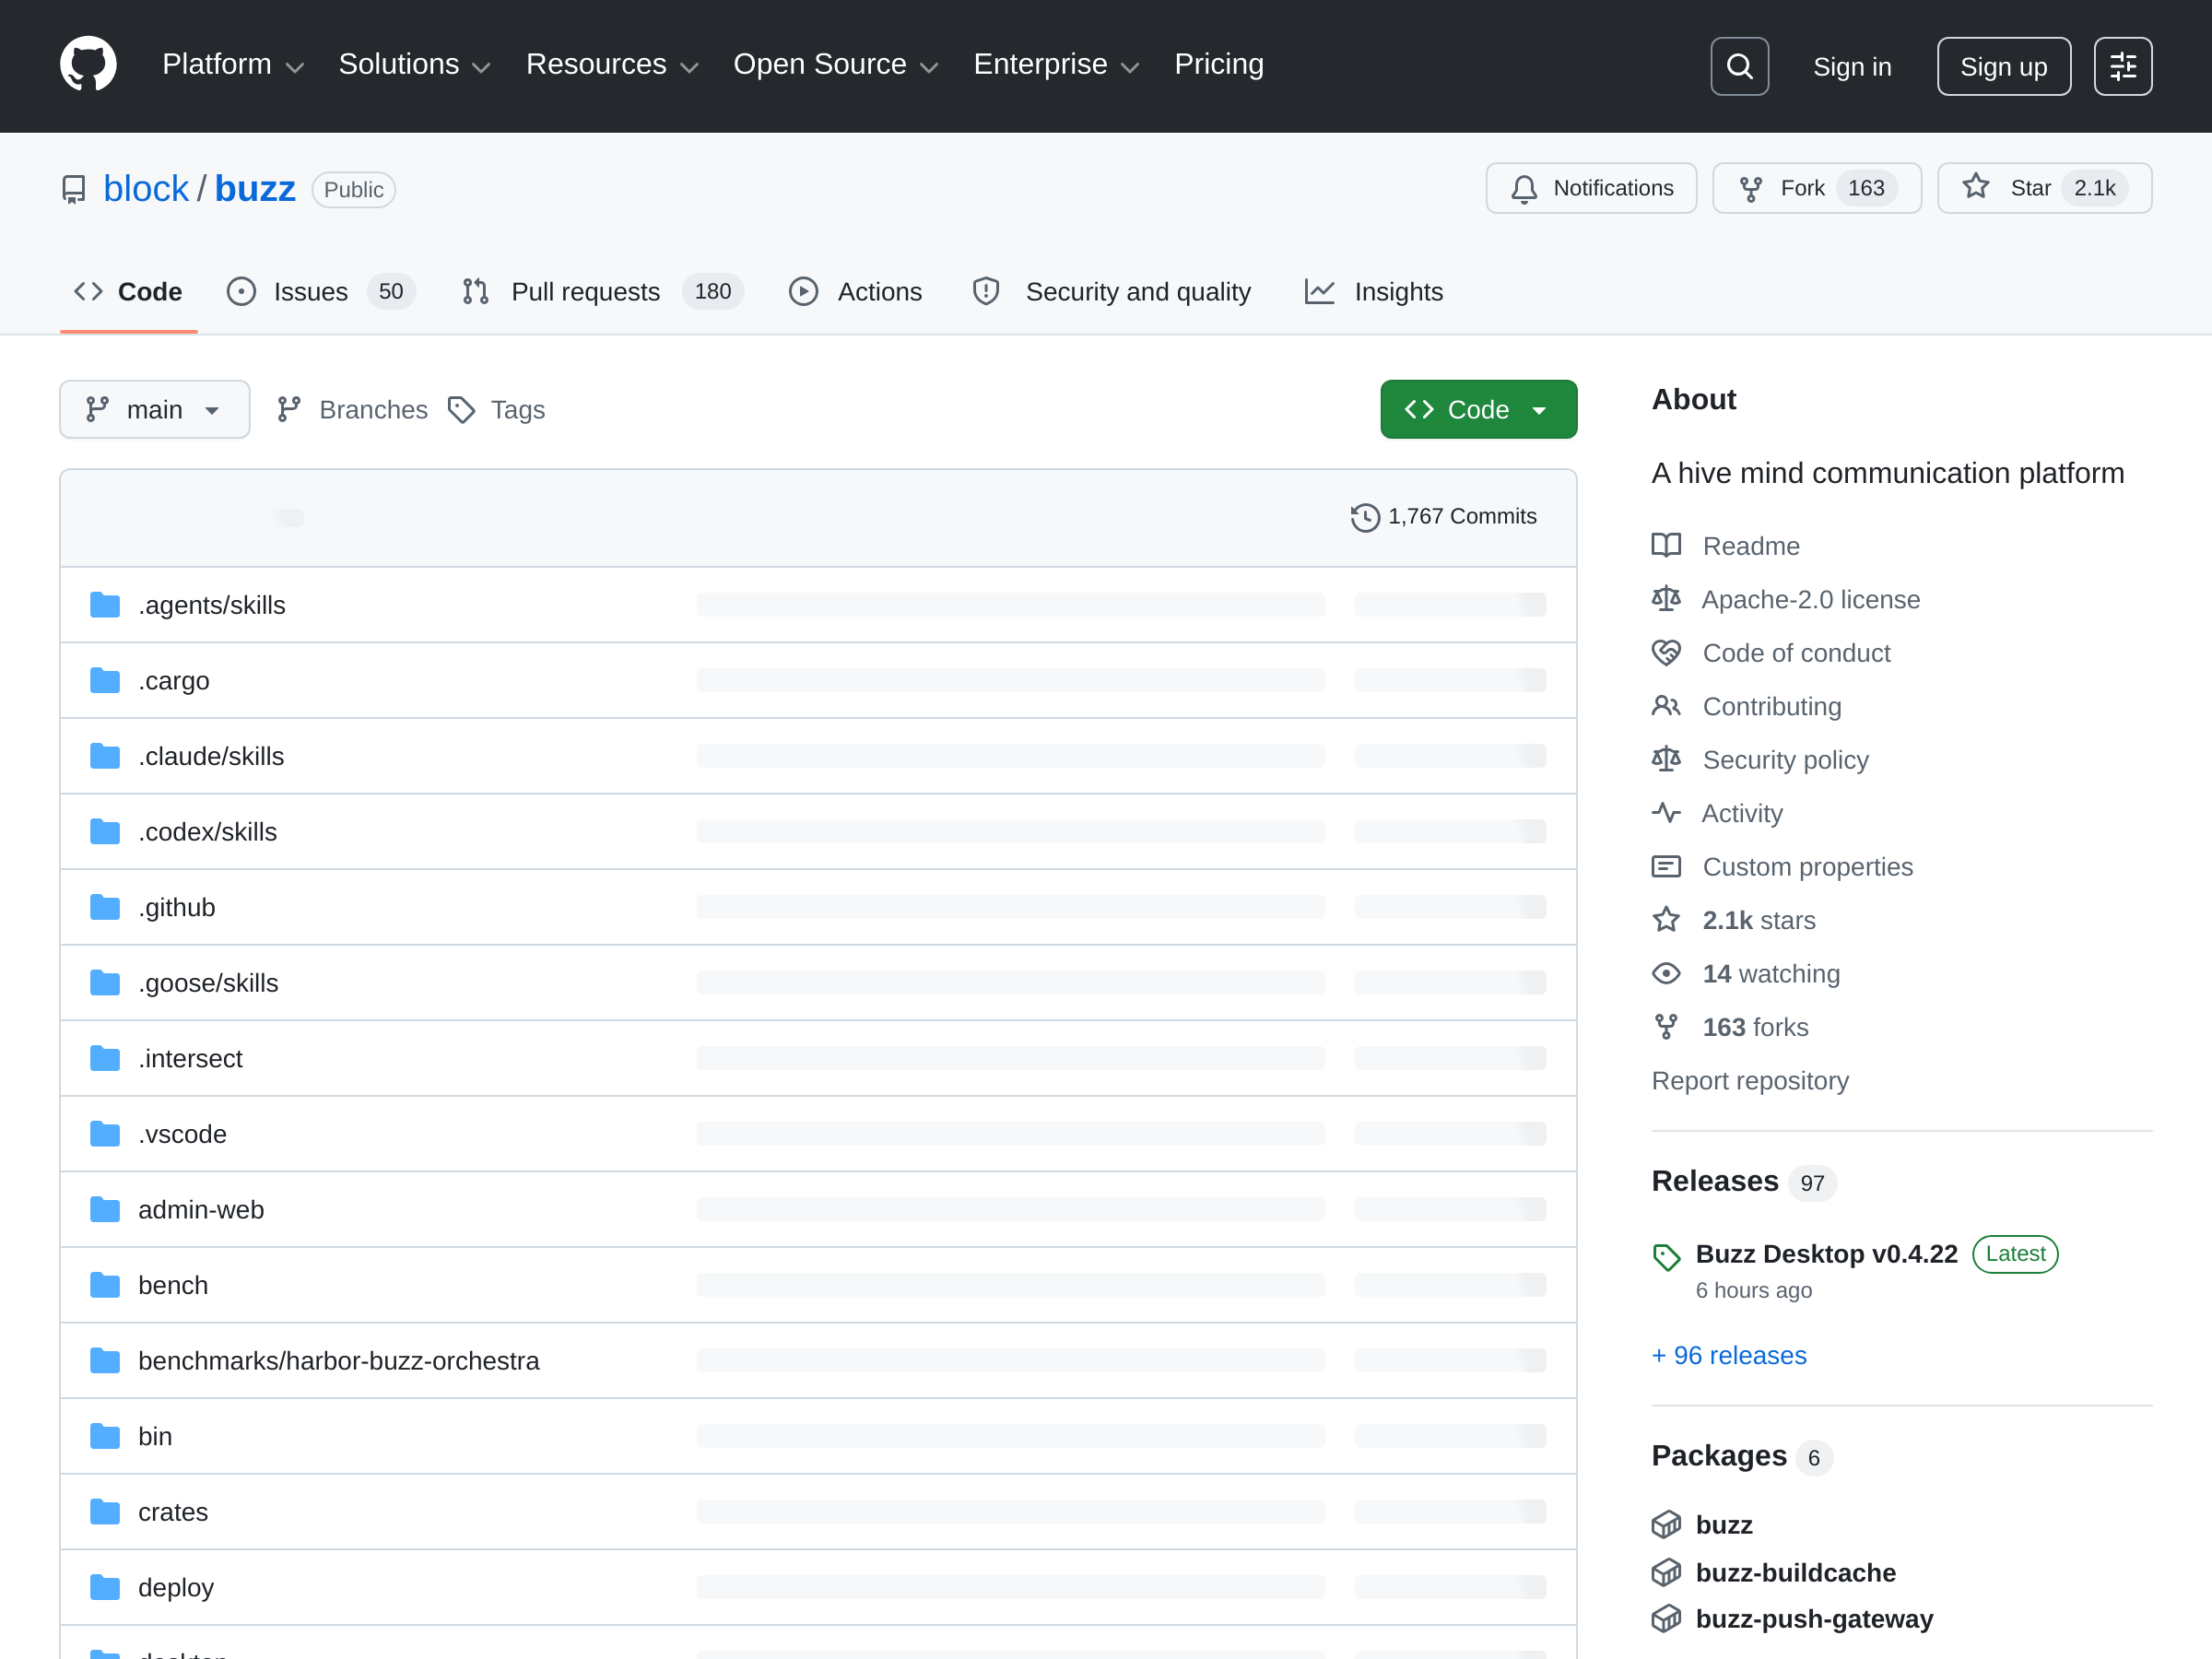Open the 2.1k stars link
2212x1659 pixels.
click(x=1759, y=920)
